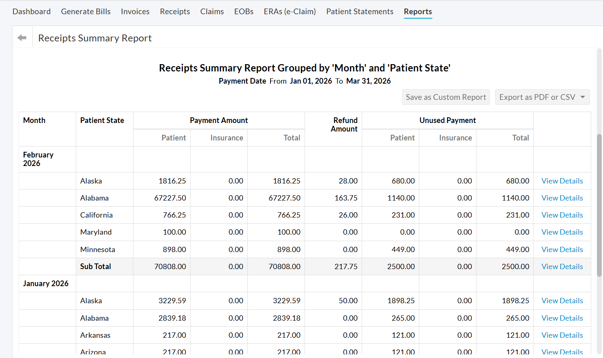The image size is (603, 358).
Task: Open the Generate Bills section
Action: 86,11
